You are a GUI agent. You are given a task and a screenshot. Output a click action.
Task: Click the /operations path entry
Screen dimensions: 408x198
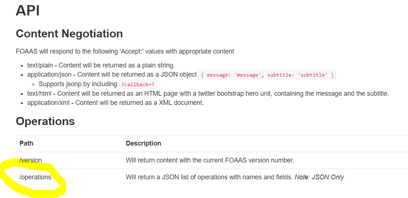click(x=35, y=177)
